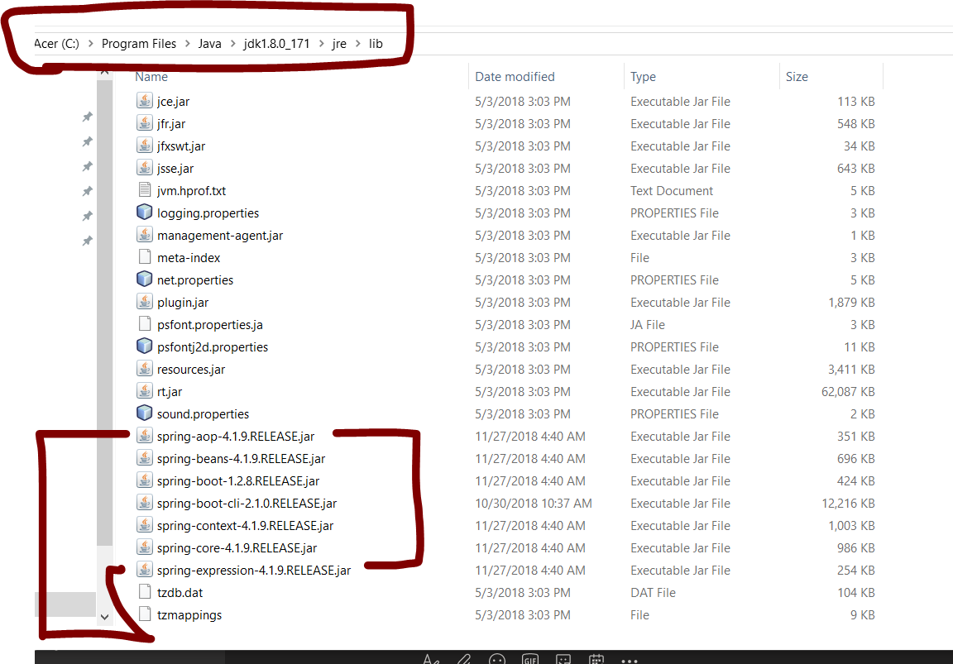Go to the jre breadcrumb folder
Screen dimensions: 953x664
tap(339, 44)
